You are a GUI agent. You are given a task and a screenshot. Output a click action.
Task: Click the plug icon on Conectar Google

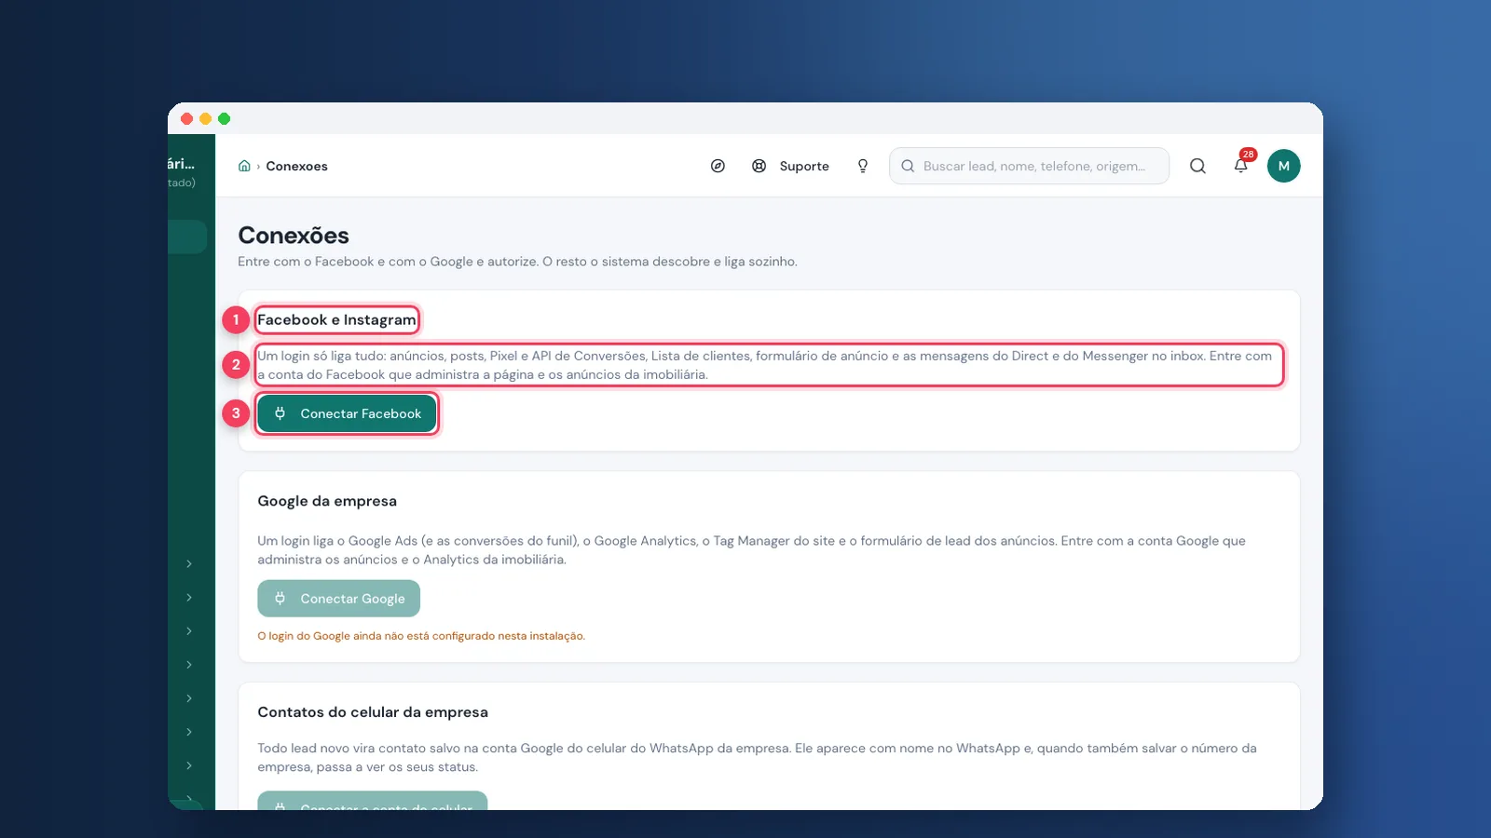pyautogui.click(x=280, y=599)
